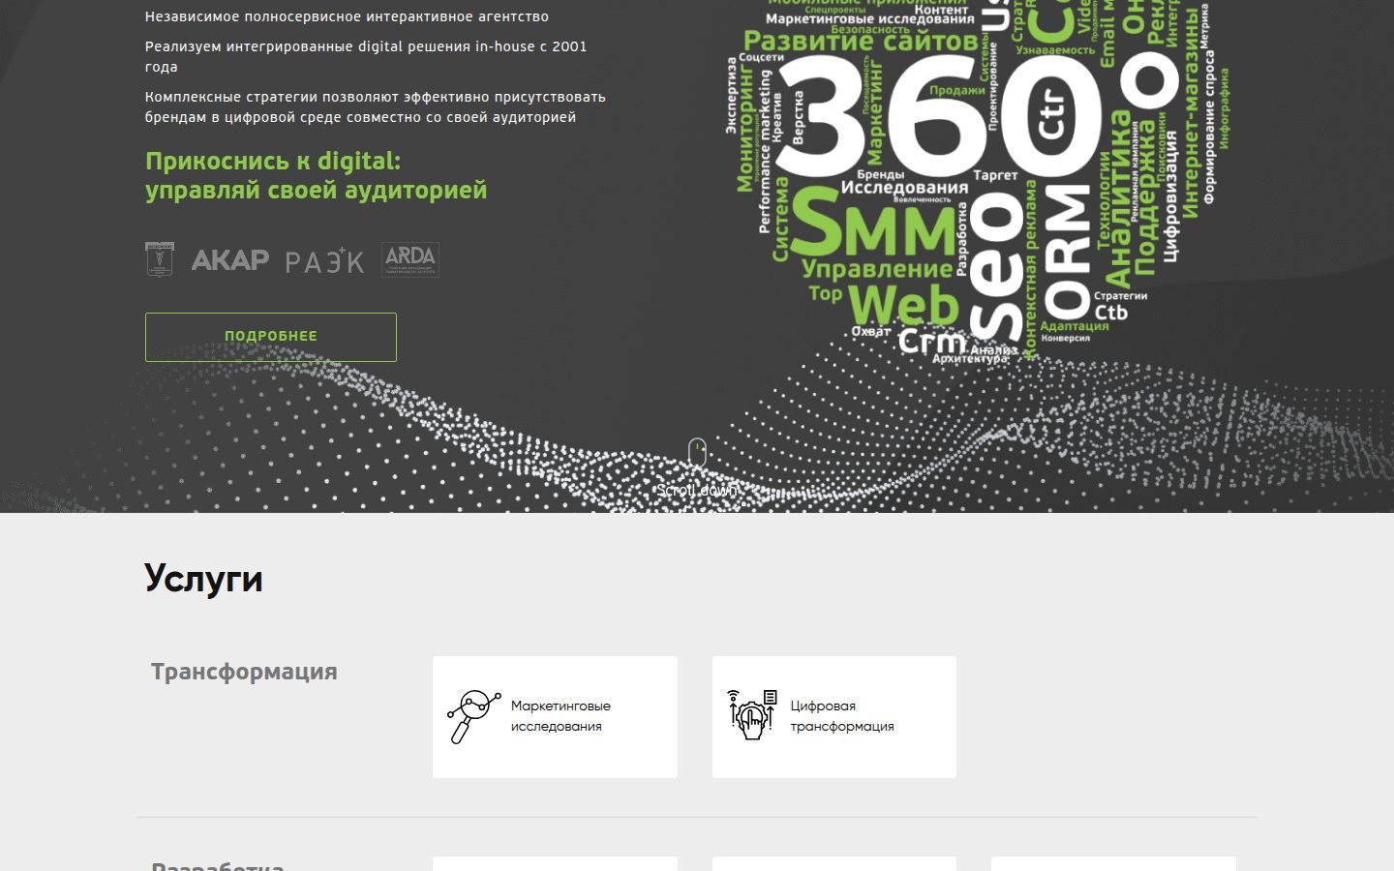Open the Цифровая трансформация service link
This screenshot has height=871, width=1394.
pos(834,717)
